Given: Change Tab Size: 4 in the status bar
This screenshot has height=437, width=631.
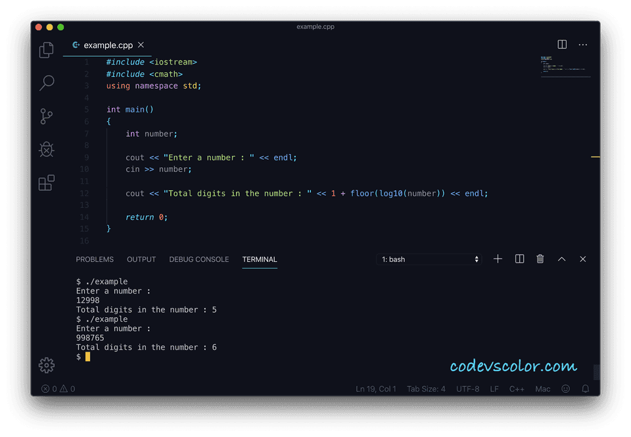Looking at the screenshot, I should pyautogui.click(x=426, y=388).
